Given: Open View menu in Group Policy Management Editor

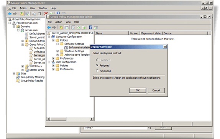Looking at the screenshot, I should [x=68, y=22].
